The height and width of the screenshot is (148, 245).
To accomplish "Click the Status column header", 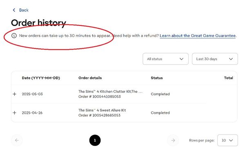I will click(x=157, y=78).
